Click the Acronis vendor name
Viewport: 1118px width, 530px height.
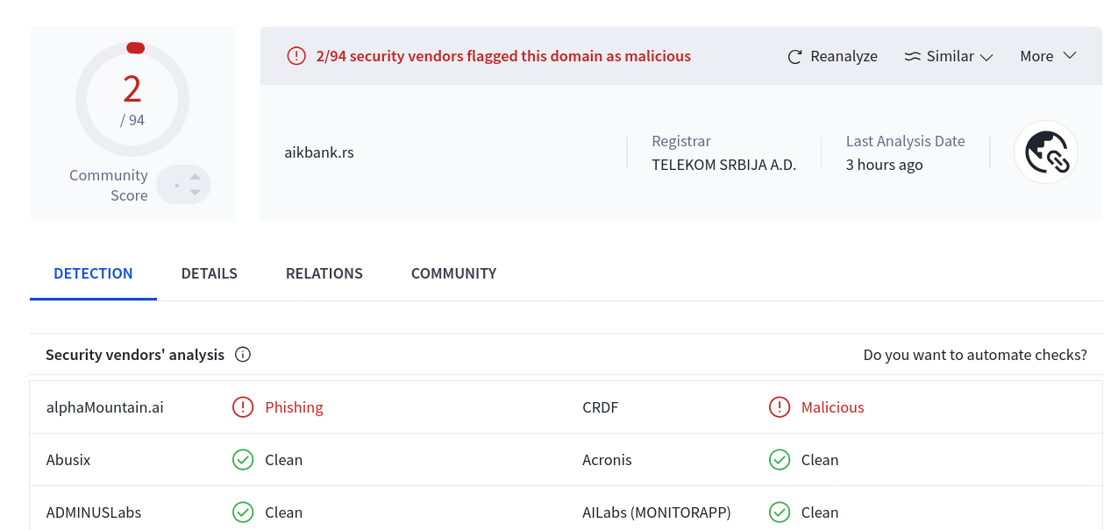(x=607, y=460)
